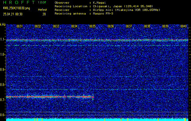The height and width of the screenshot is (121, 191).
Task: Click the 0033 time marker
Action: tap(56, 26)
